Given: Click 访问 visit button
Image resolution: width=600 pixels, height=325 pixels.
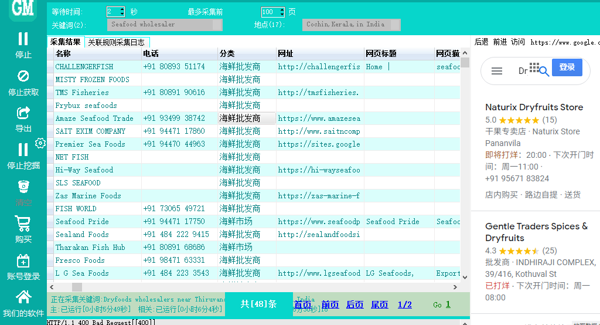Looking at the screenshot, I should (518, 42).
